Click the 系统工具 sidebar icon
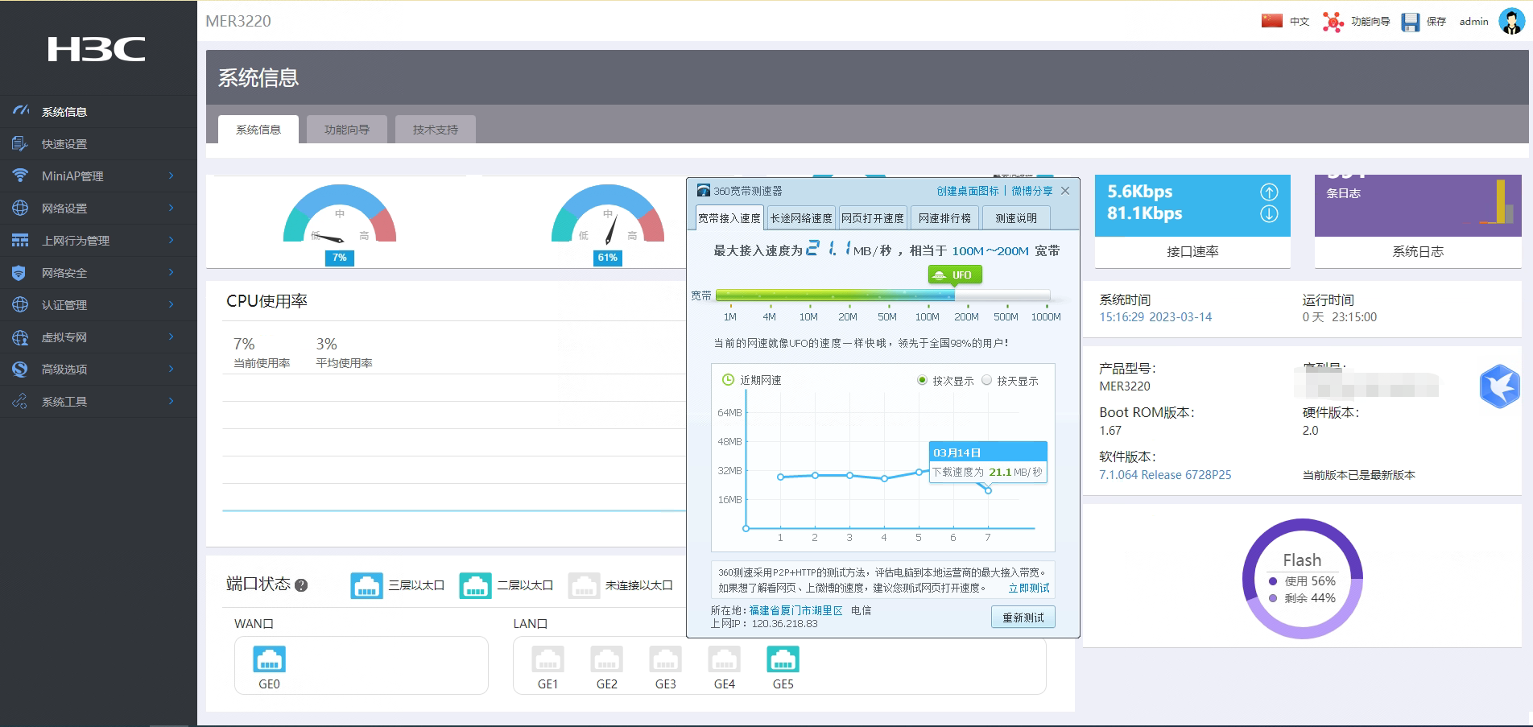This screenshot has width=1533, height=727. [20, 401]
